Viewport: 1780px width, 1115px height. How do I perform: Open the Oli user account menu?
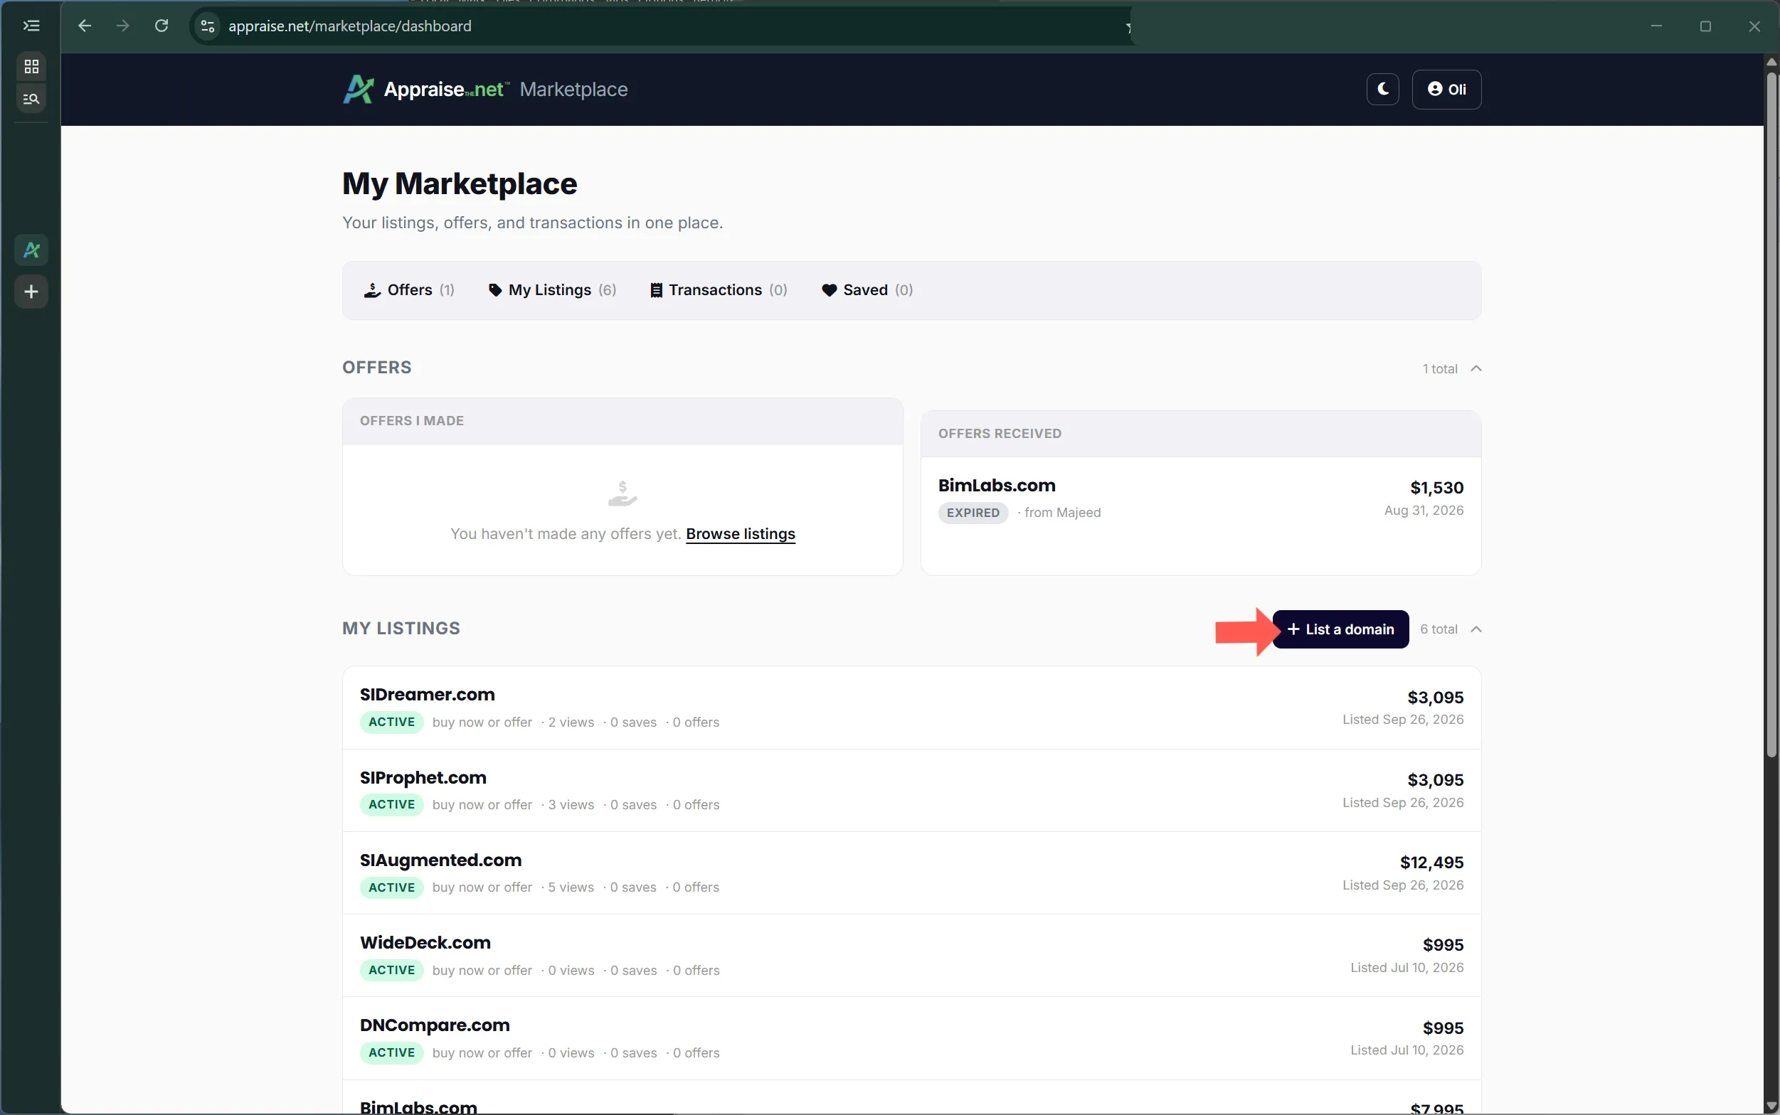1446,89
